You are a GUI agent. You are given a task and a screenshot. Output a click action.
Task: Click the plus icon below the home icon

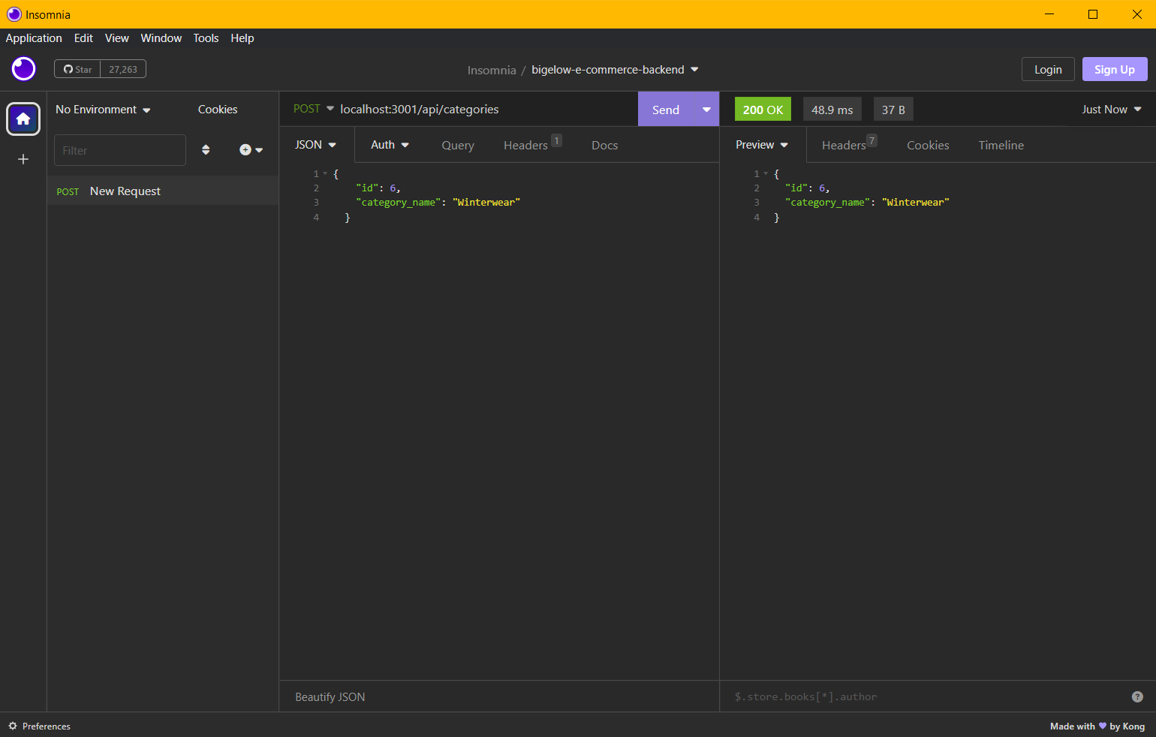[23, 159]
